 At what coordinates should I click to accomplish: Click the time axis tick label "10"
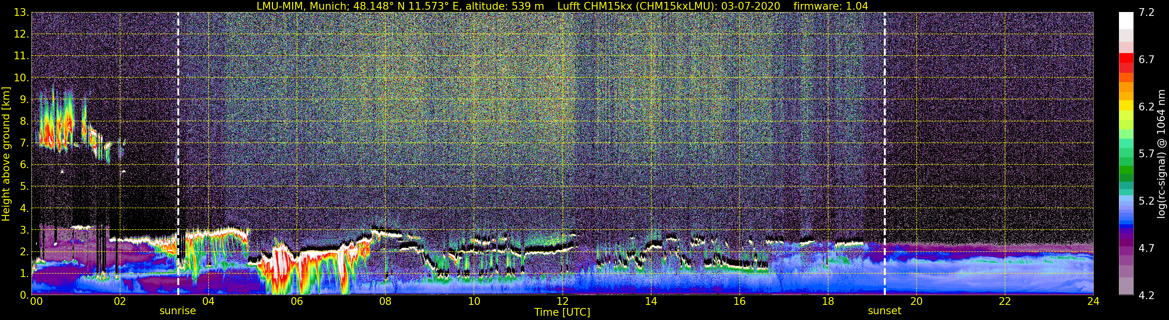[x=474, y=302]
